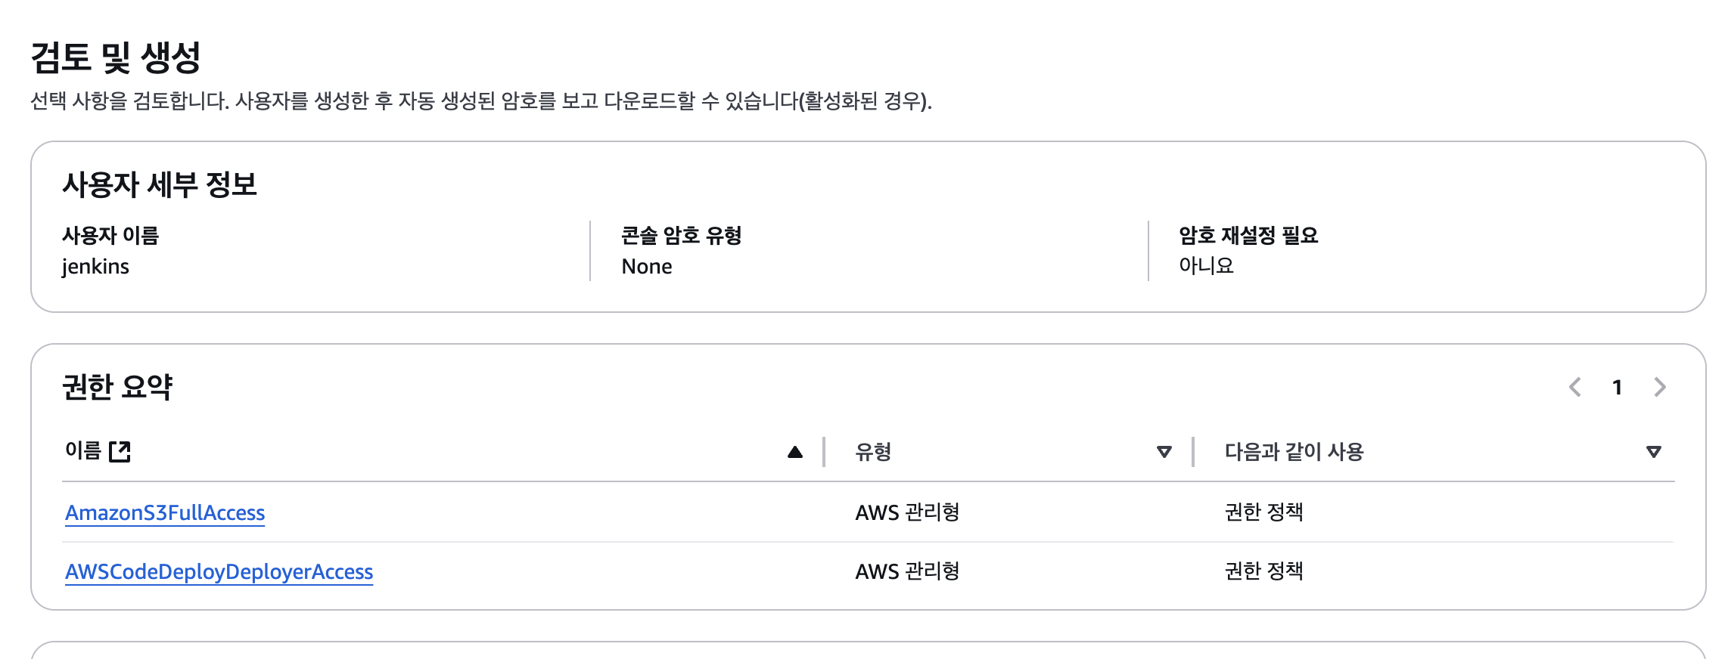Go to the previous permissions page chevron
This screenshot has height=659, width=1728.
pyautogui.click(x=1575, y=387)
